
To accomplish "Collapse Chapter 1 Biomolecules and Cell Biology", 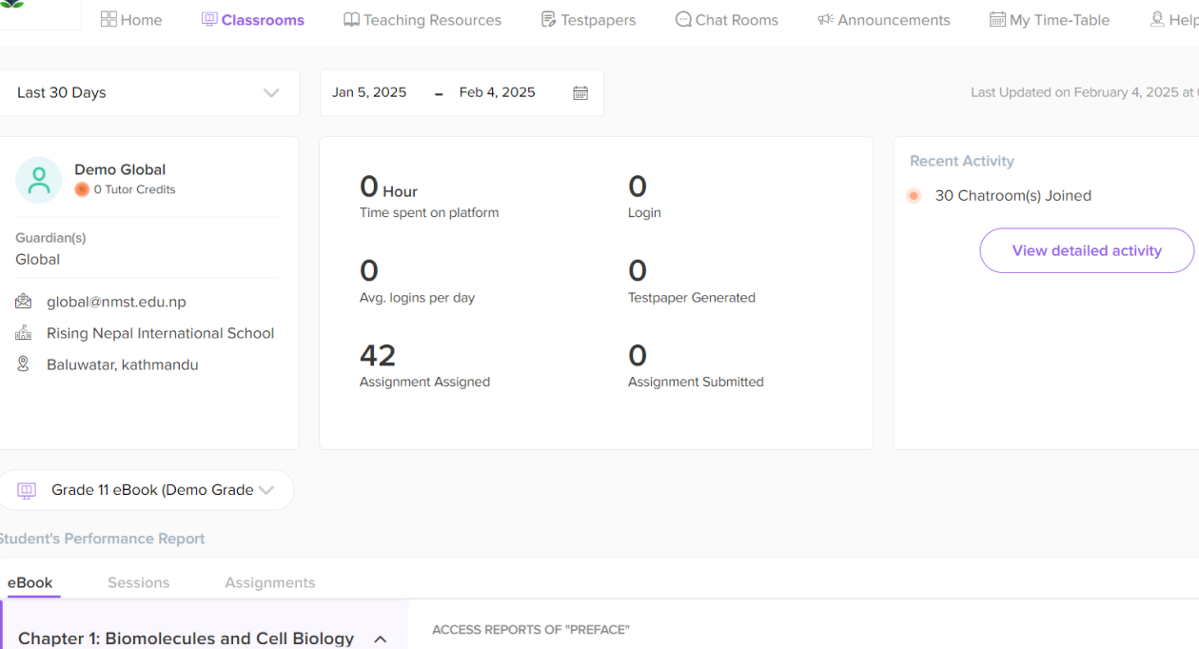I will click(x=380, y=639).
